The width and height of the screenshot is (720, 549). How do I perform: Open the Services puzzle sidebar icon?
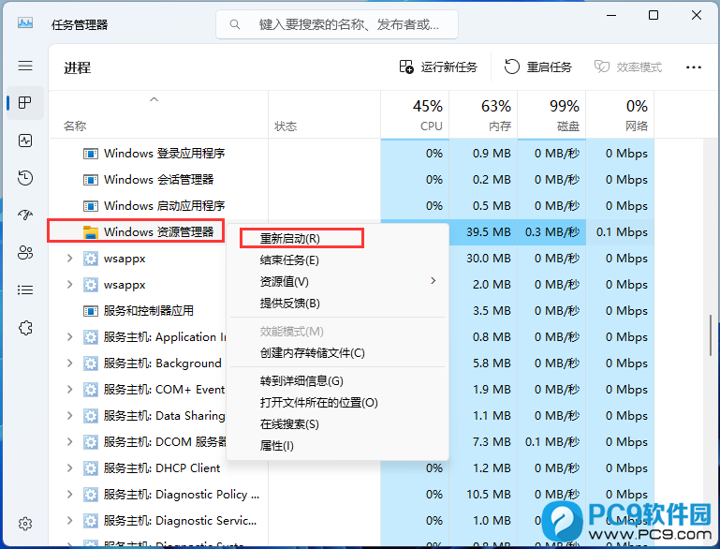point(25,328)
